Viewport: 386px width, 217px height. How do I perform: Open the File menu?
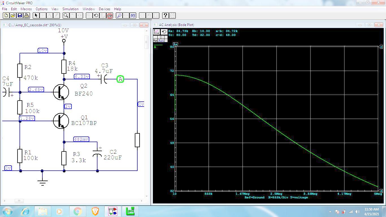tap(4, 9)
